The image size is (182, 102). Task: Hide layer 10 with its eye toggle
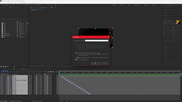[1, 89]
